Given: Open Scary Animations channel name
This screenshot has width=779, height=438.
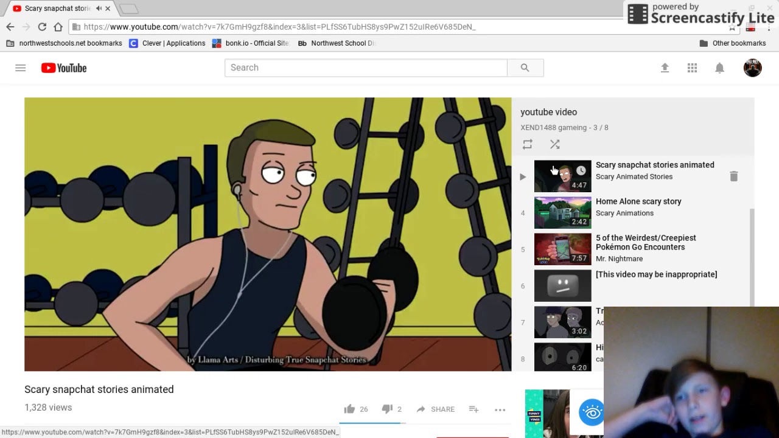Looking at the screenshot, I should point(624,213).
